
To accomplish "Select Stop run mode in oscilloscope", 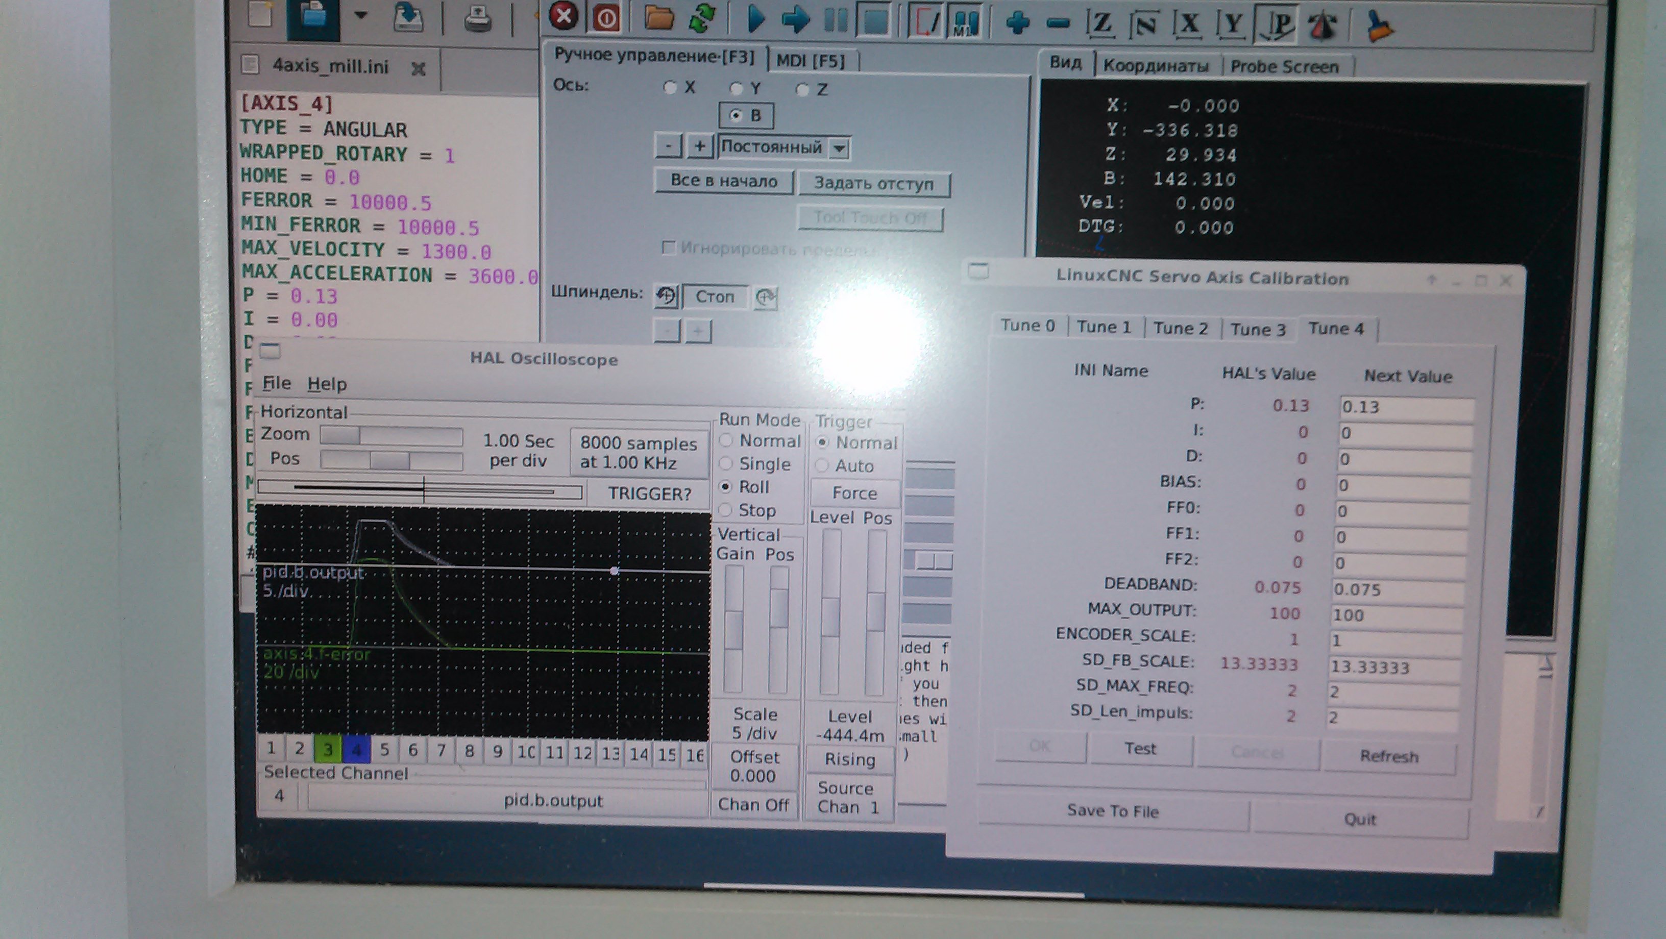I will coord(726,510).
